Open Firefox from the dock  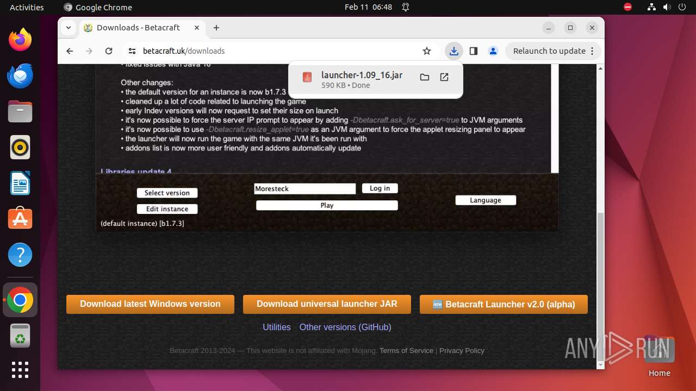pos(20,40)
